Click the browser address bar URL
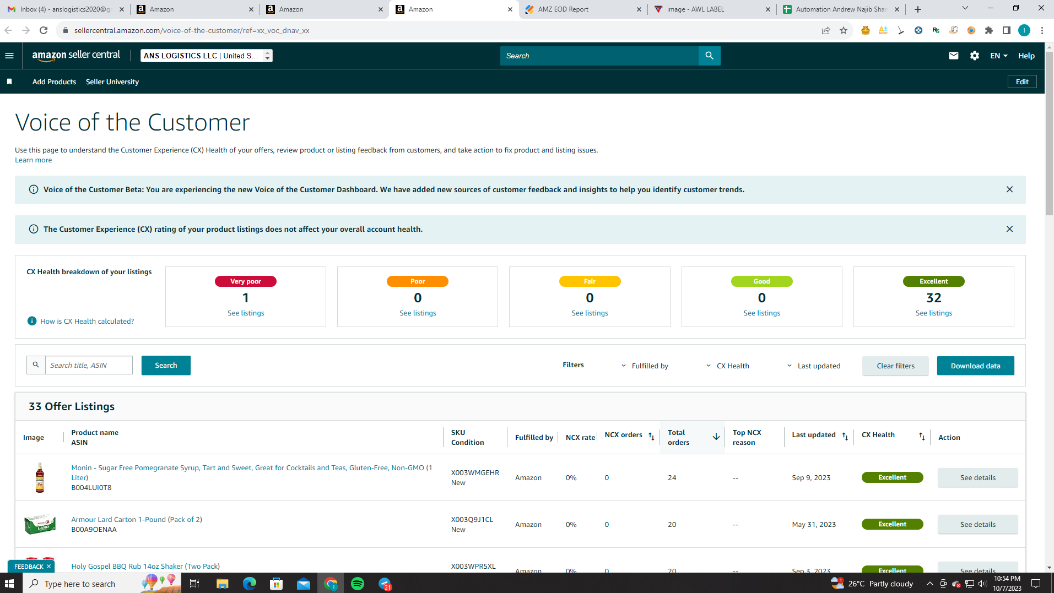The width and height of the screenshot is (1054, 593). click(192, 30)
